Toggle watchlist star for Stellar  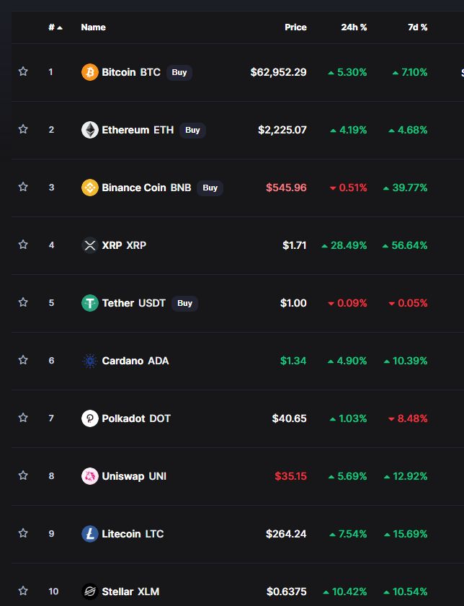pos(23,591)
